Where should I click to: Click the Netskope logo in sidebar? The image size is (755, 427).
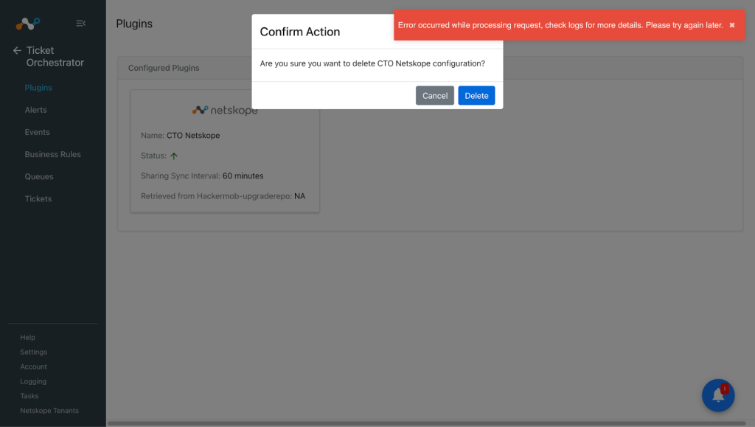[28, 23]
